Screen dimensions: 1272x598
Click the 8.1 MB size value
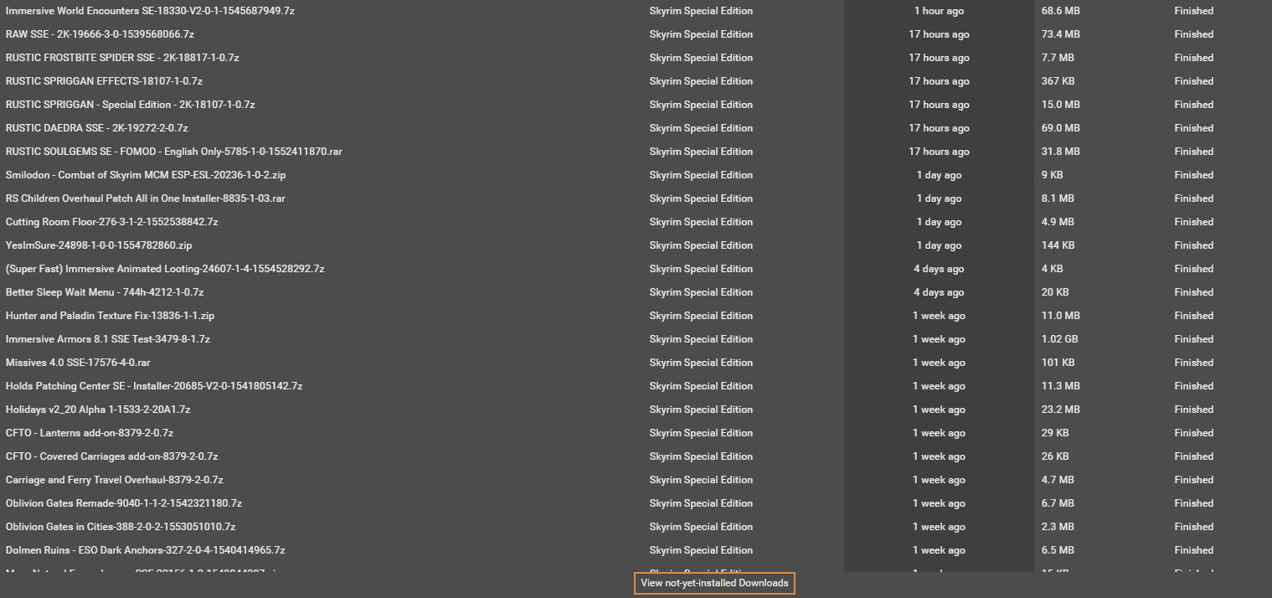[1058, 198]
